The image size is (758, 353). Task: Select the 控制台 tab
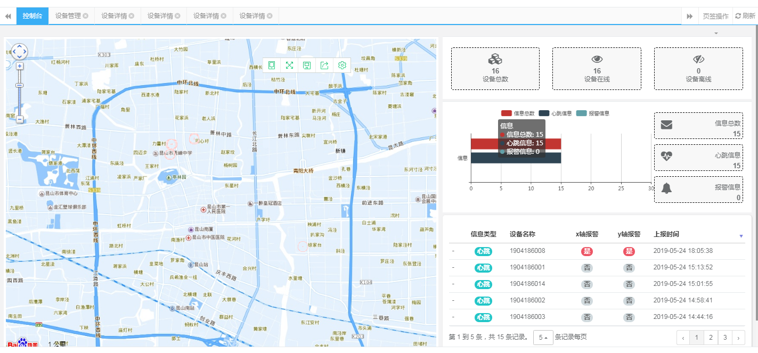pos(32,16)
